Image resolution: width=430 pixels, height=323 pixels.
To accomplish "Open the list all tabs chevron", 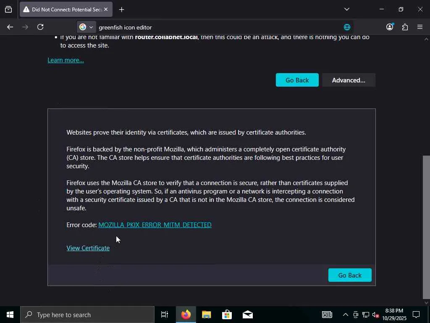I will (x=346, y=9).
